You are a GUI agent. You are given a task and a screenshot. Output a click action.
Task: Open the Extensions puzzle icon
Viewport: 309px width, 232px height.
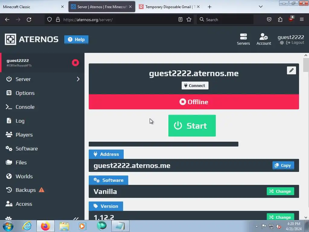click(280, 19)
